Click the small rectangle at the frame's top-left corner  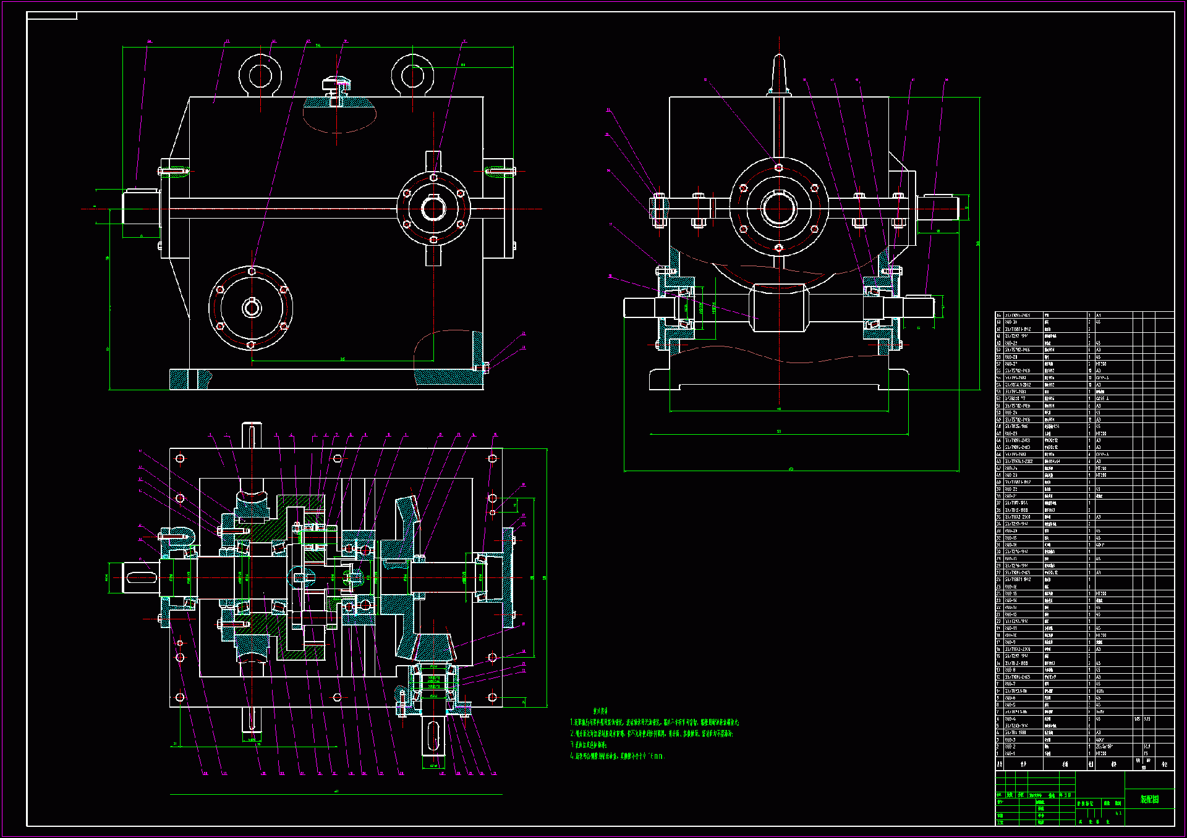pos(52,16)
